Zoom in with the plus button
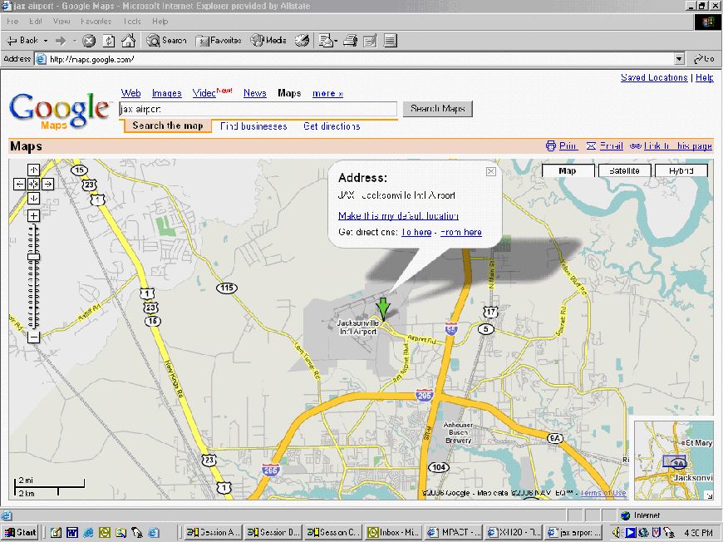 pos(34,216)
